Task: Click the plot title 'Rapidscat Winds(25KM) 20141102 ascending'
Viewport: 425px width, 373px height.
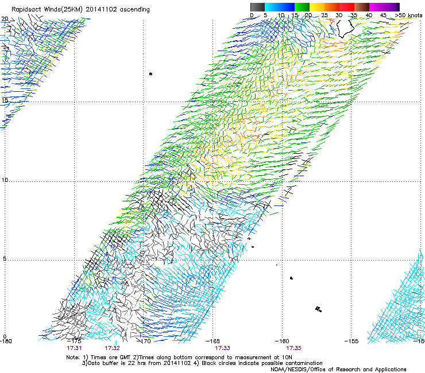Action: (x=80, y=9)
